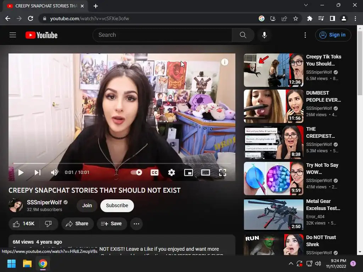Open Chrome three-dot menu
363x272 pixels.
[355, 18]
